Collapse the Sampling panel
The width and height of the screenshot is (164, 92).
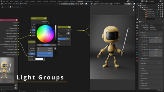coord(140,33)
